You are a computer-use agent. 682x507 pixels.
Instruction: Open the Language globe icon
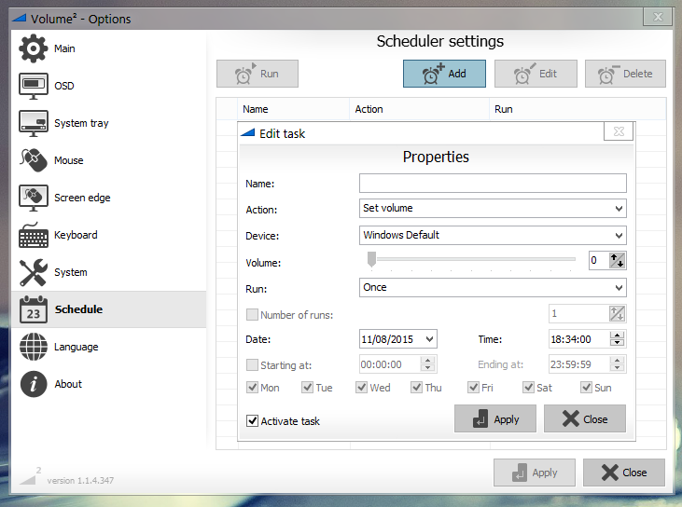tap(33, 347)
